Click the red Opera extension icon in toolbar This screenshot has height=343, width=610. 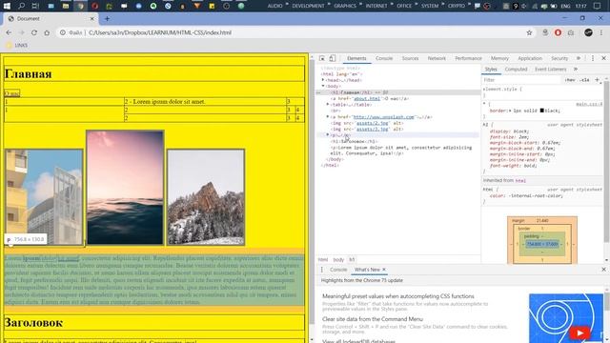click(558, 32)
